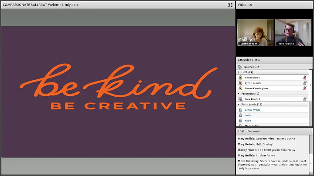Click the phone icon beside Tara Poole 2 header
This screenshot has width=314, height=176.
(240, 67)
